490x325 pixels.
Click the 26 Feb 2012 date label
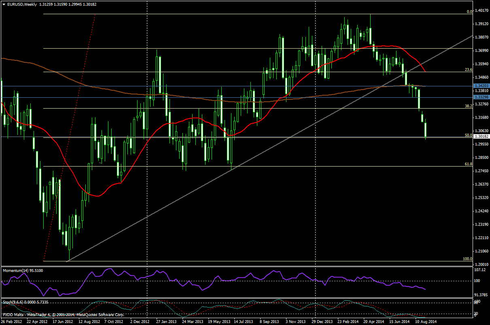click(12, 321)
